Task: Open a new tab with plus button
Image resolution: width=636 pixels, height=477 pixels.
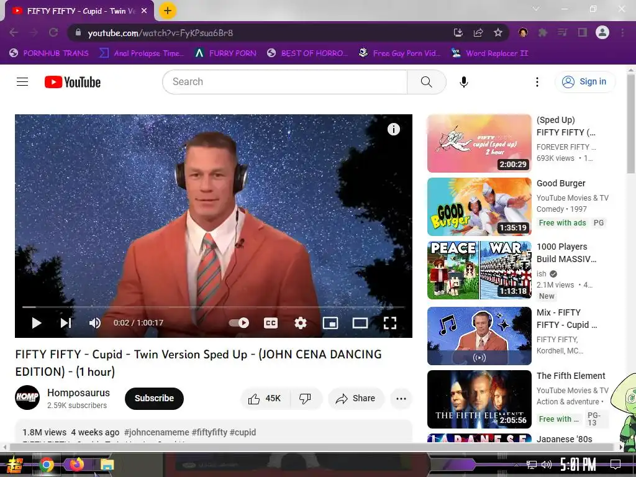Action: coord(168,11)
